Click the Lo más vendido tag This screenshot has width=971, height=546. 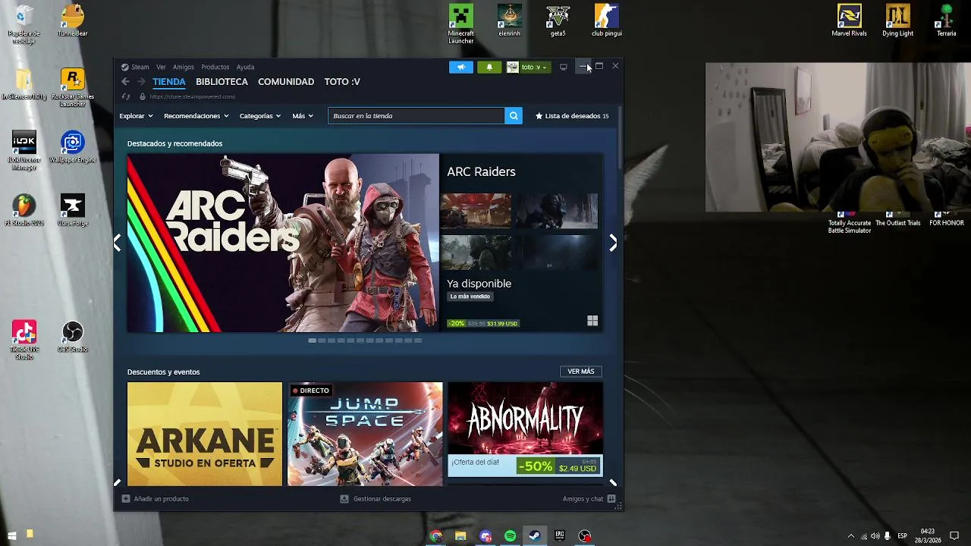[x=470, y=297]
